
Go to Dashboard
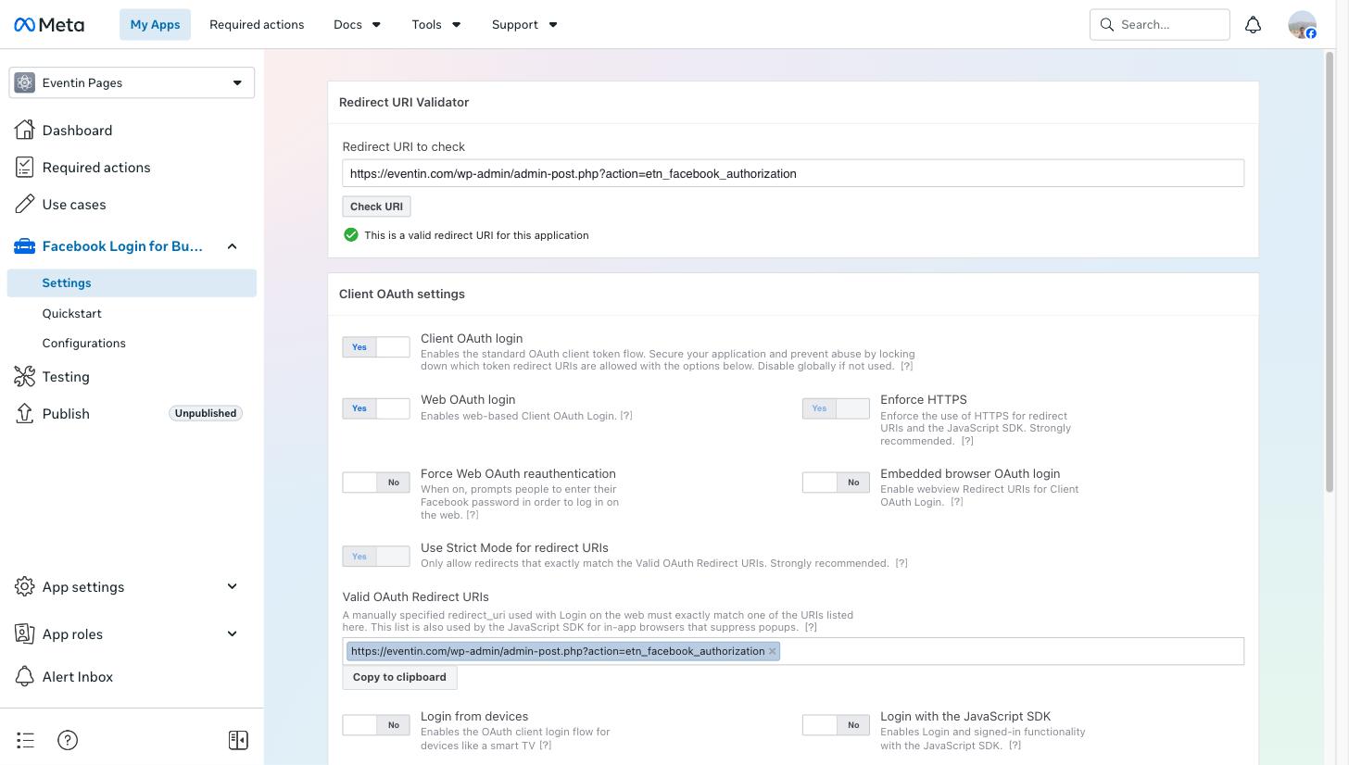point(77,130)
